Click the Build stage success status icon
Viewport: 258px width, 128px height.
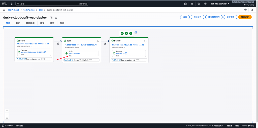coord(65,41)
